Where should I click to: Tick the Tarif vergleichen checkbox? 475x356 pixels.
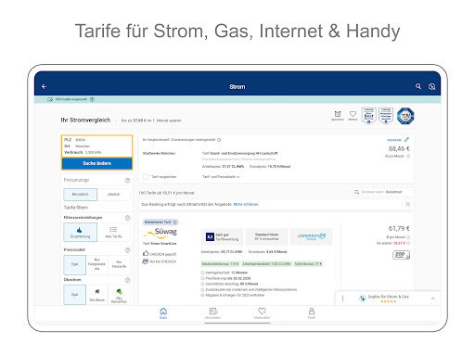[146, 177]
